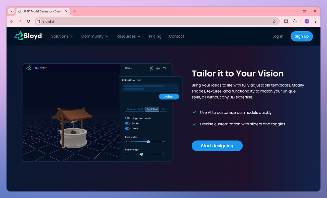Click the Start designing button

(217, 146)
